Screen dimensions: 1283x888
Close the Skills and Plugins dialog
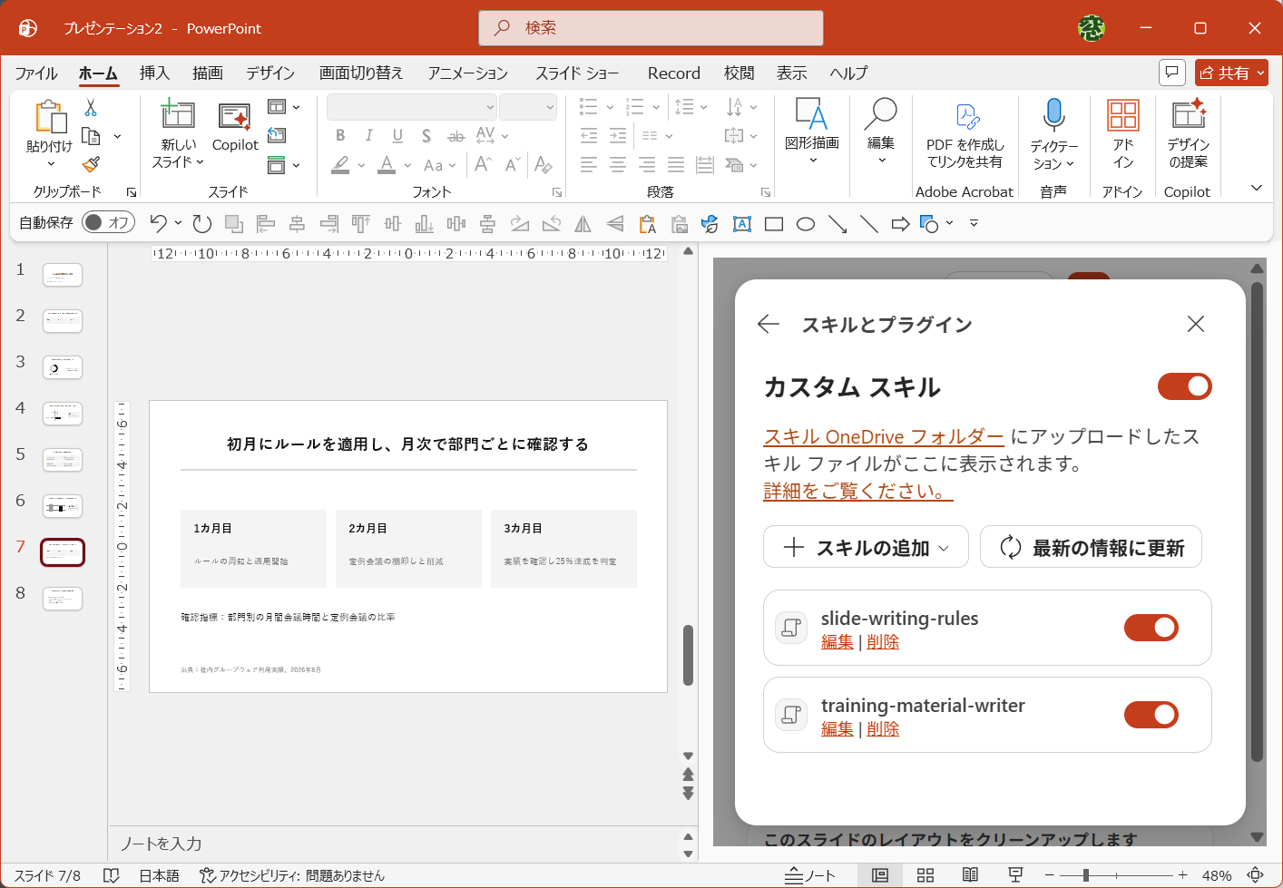1196,324
